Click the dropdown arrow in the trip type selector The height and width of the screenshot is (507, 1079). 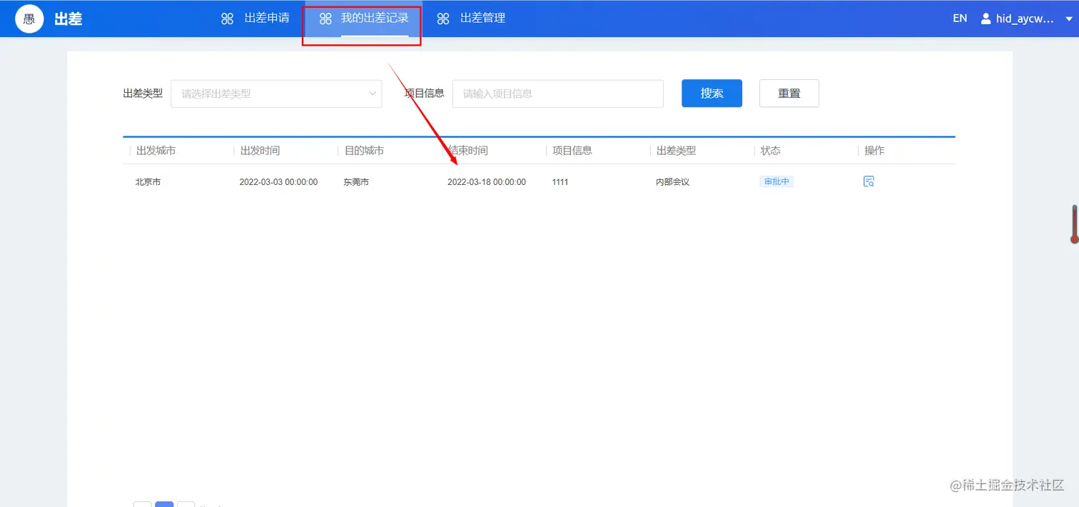(x=372, y=94)
